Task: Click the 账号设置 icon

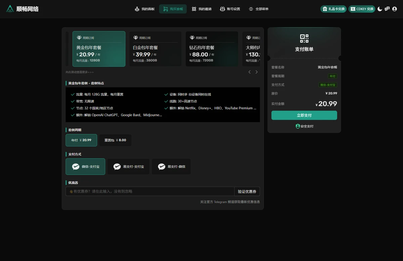Action: coord(222,9)
